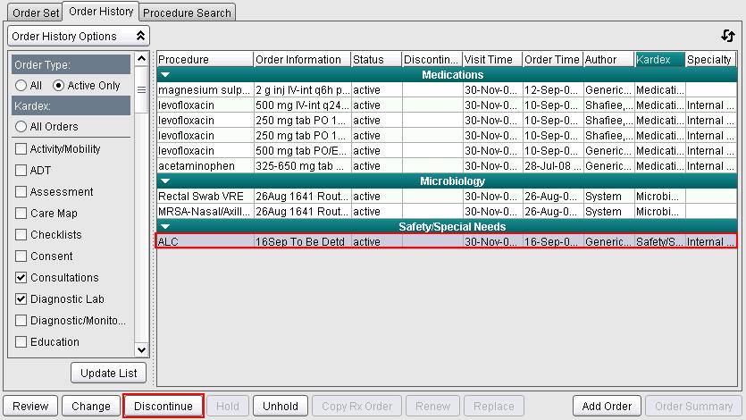The width and height of the screenshot is (746, 420).
Task: Check the Activity/Mobility checkbox
Action: [x=21, y=149]
